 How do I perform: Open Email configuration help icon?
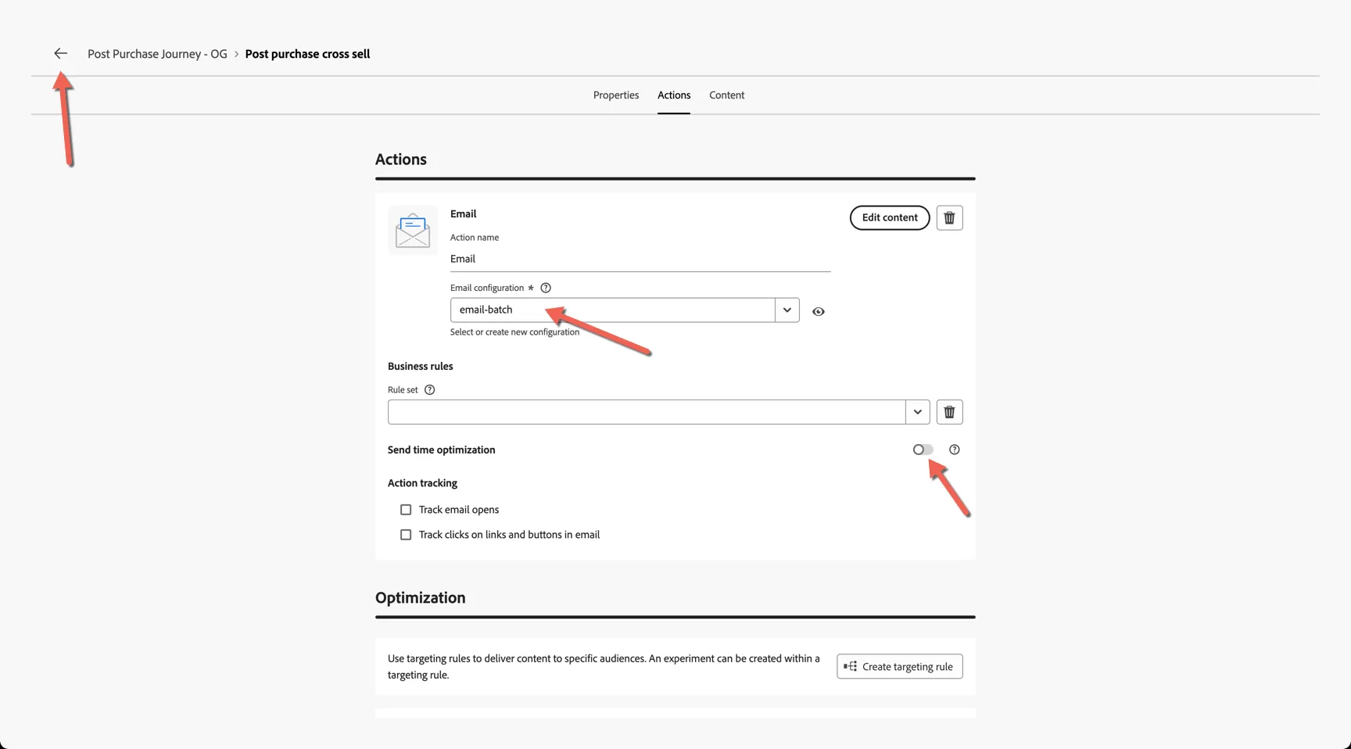pyautogui.click(x=546, y=288)
